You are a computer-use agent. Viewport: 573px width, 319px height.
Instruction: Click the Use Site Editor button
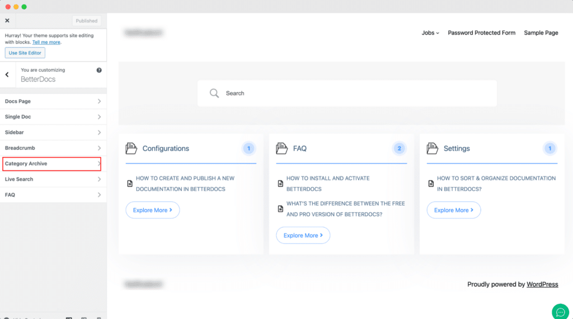click(25, 53)
